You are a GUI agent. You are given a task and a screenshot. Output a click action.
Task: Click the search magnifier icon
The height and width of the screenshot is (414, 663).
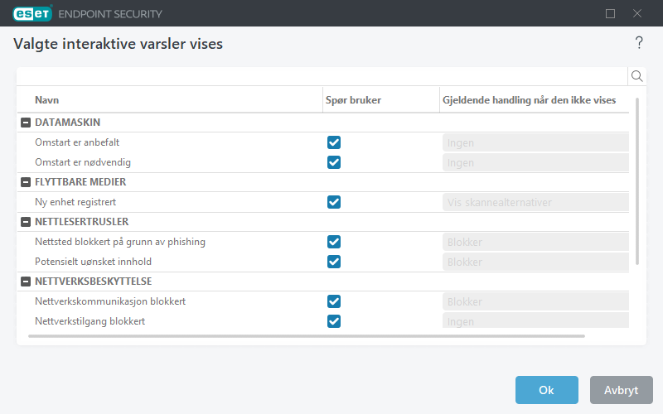point(637,76)
